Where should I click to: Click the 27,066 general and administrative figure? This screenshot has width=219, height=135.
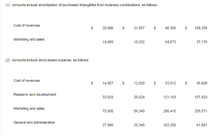coord(108,125)
